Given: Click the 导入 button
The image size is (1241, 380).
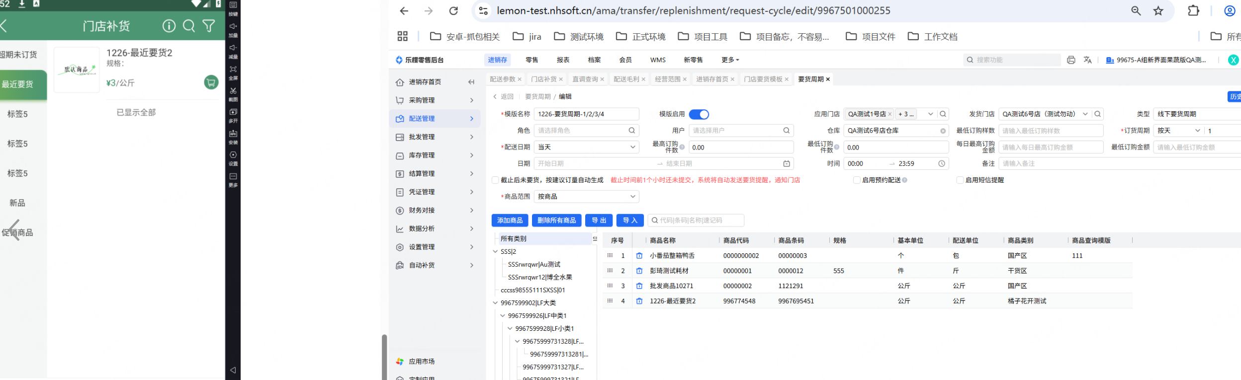Looking at the screenshot, I should (x=630, y=221).
